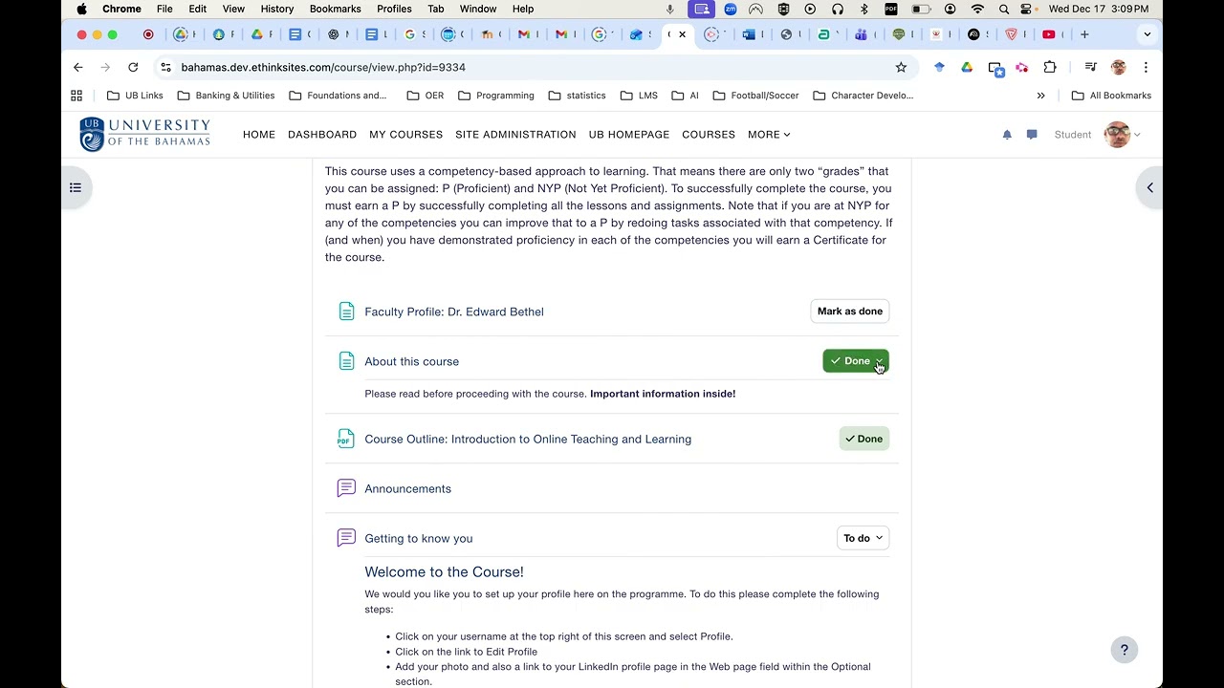Screen dimensions: 1224x688
Task: Mark Faculty Profile as done
Action: [850, 312]
